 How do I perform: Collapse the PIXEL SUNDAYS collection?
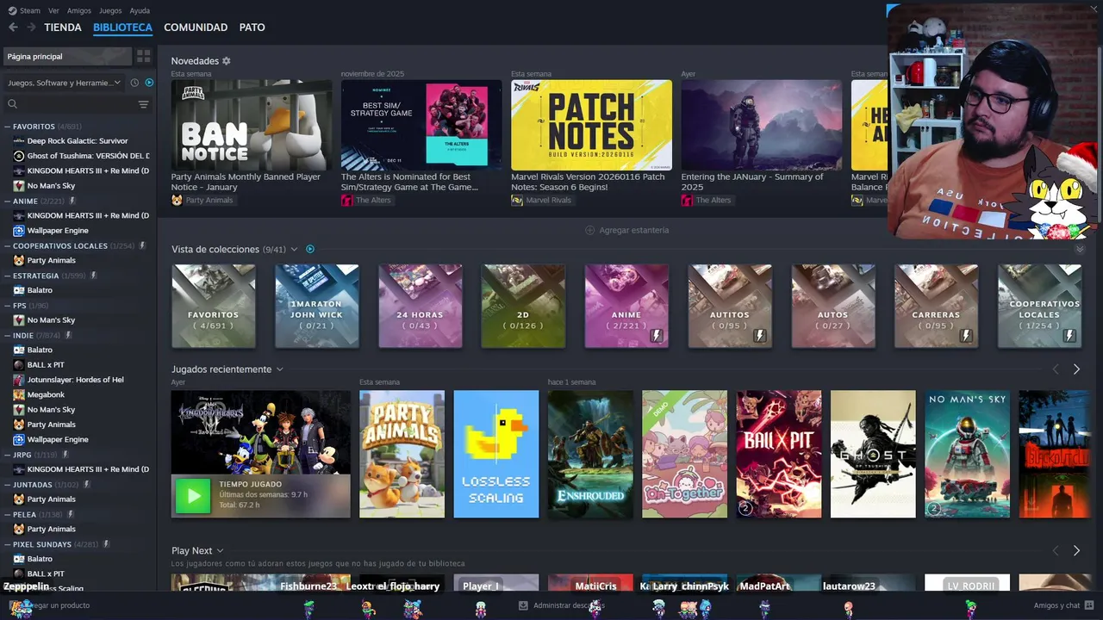click(7, 544)
